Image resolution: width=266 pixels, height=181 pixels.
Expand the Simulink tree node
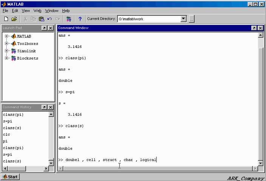coord(6,51)
